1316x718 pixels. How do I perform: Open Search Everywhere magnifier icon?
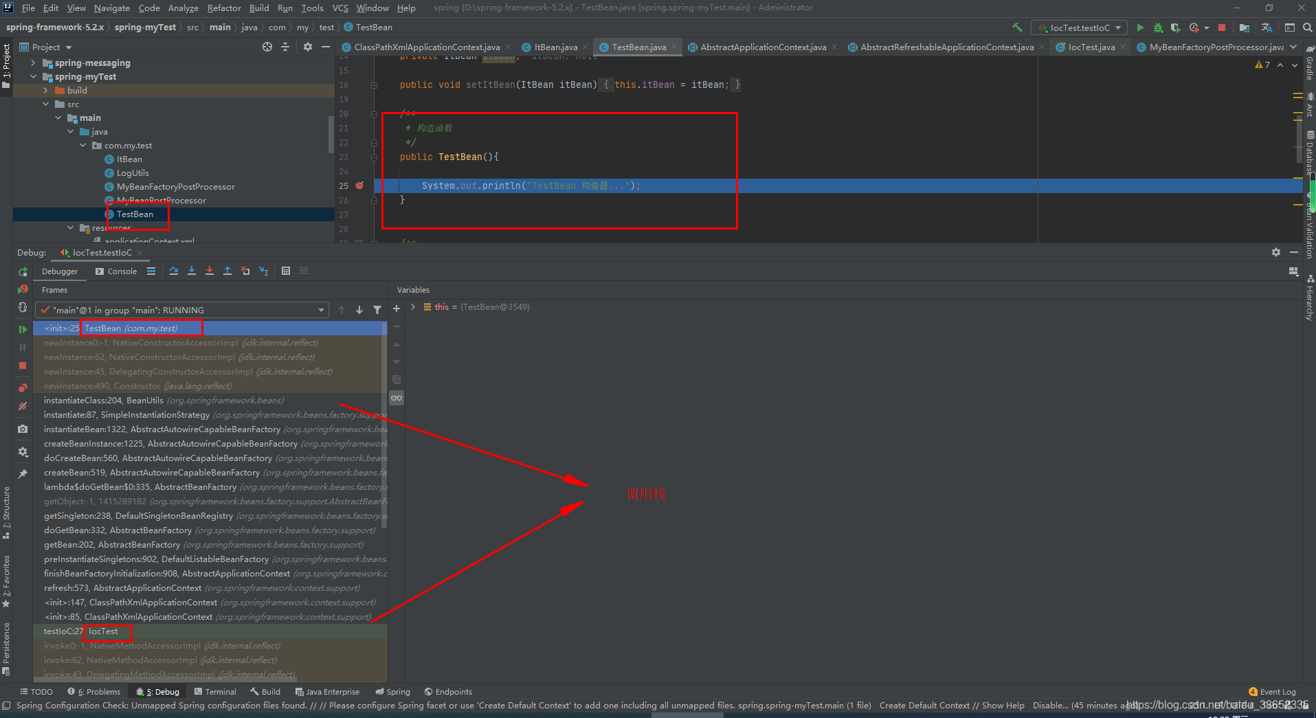pos(1307,27)
